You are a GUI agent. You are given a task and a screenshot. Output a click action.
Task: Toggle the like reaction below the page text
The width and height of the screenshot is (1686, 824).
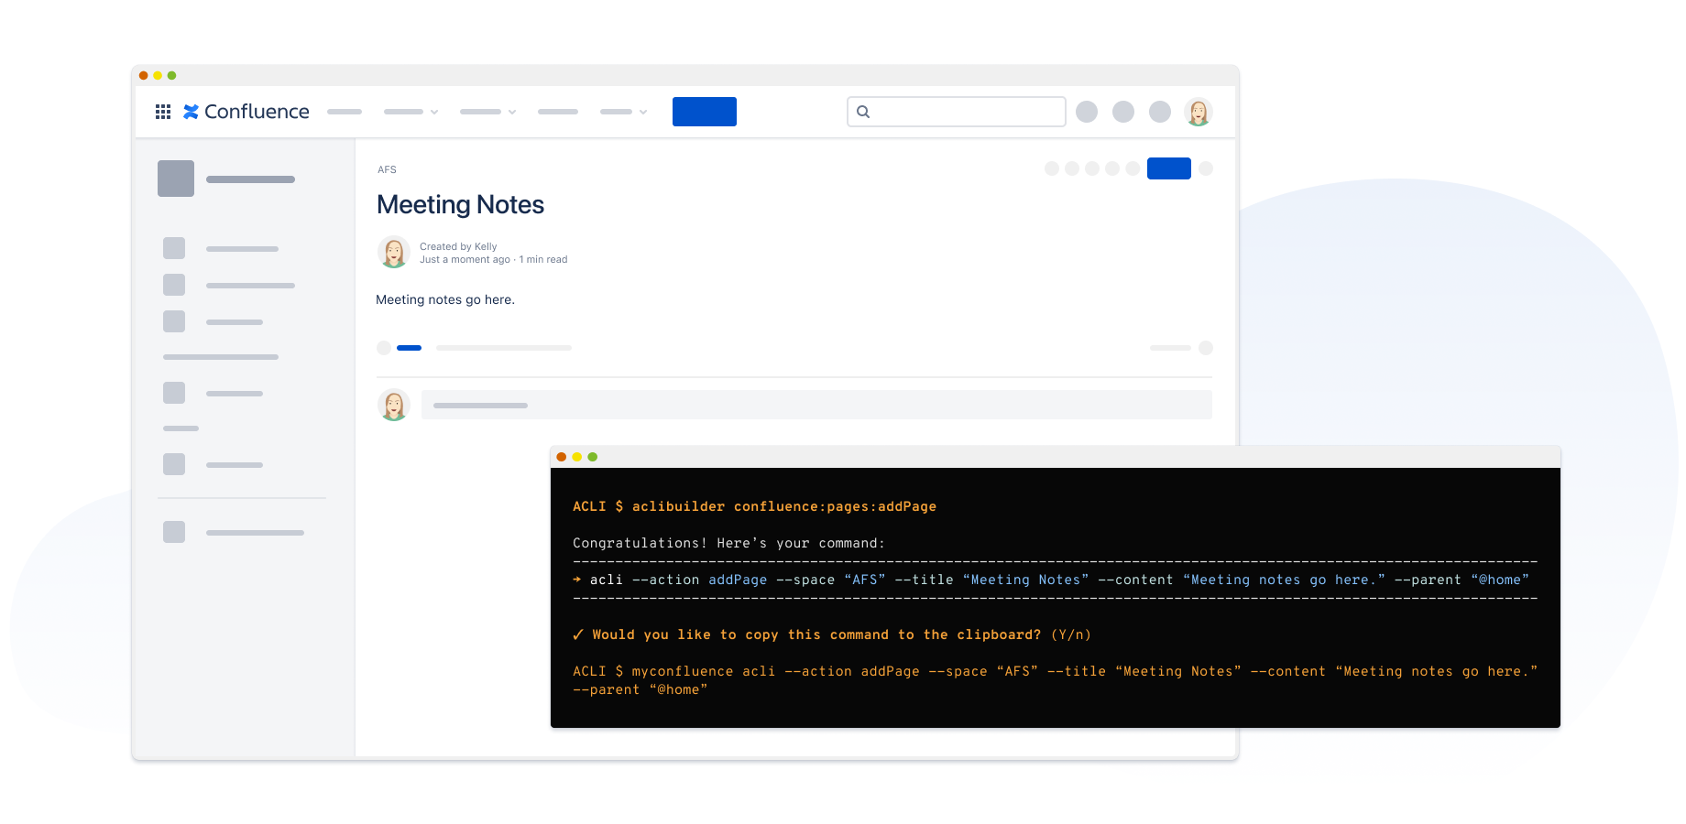coord(383,348)
